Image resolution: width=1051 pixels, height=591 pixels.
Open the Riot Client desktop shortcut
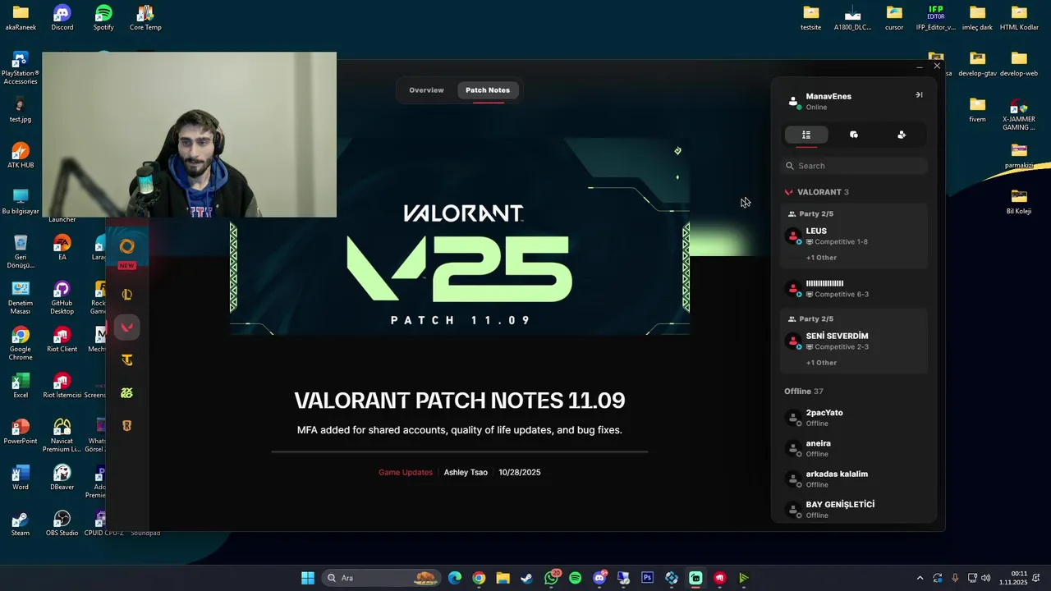click(x=62, y=339)
